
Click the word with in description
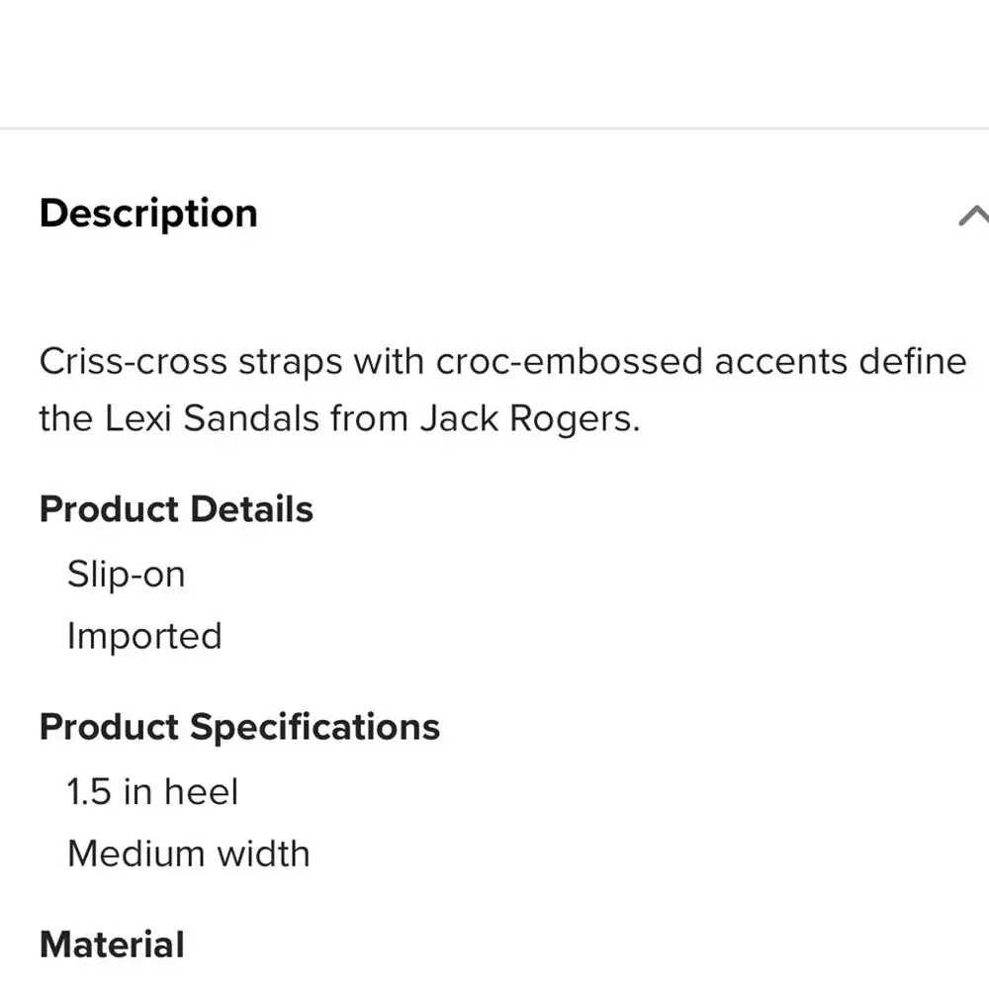pos(389,362)
